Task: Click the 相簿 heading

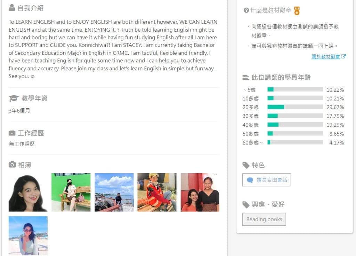Action: click(25, 165)
